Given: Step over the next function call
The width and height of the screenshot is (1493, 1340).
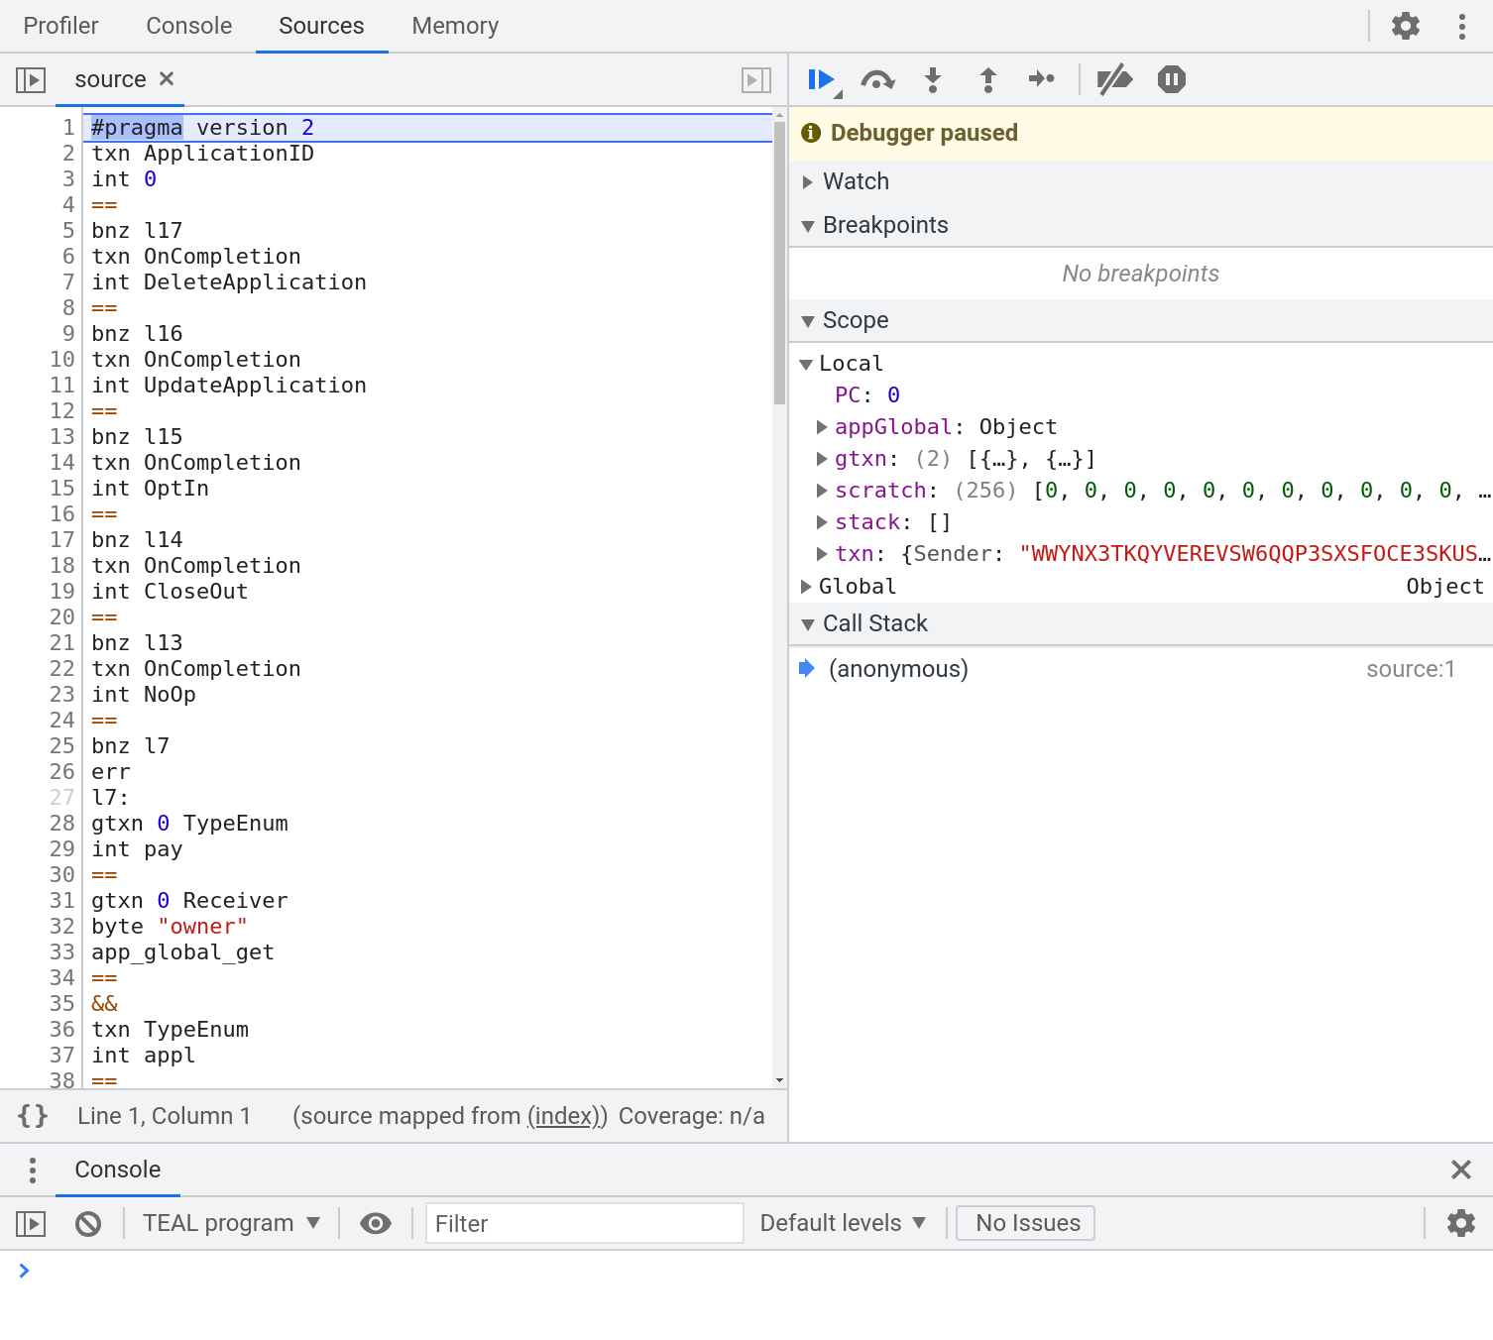Looking at the screenshot, I should point(877,80).
